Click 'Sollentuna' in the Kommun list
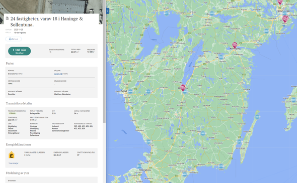The height and width of the screenshot is (183, 297). pos(35,135)
